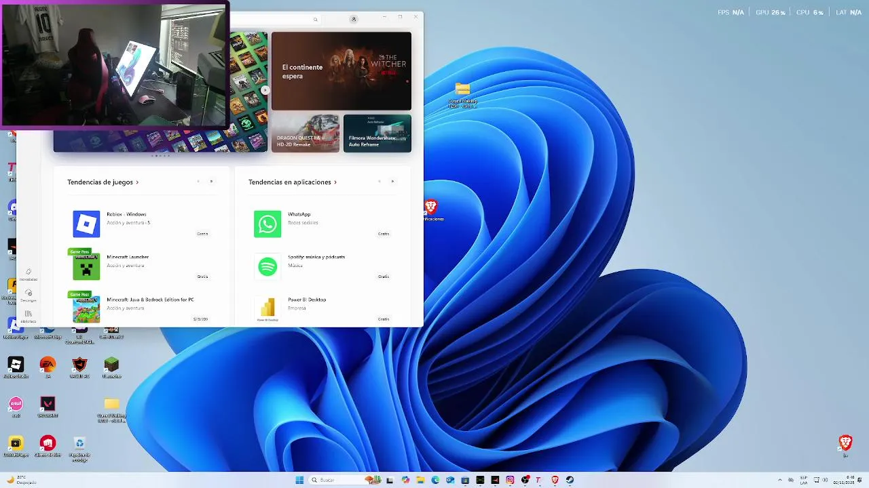Click Gratis button for Roblox
Viewport: 869px width, 488px height.
pos(202,234)
